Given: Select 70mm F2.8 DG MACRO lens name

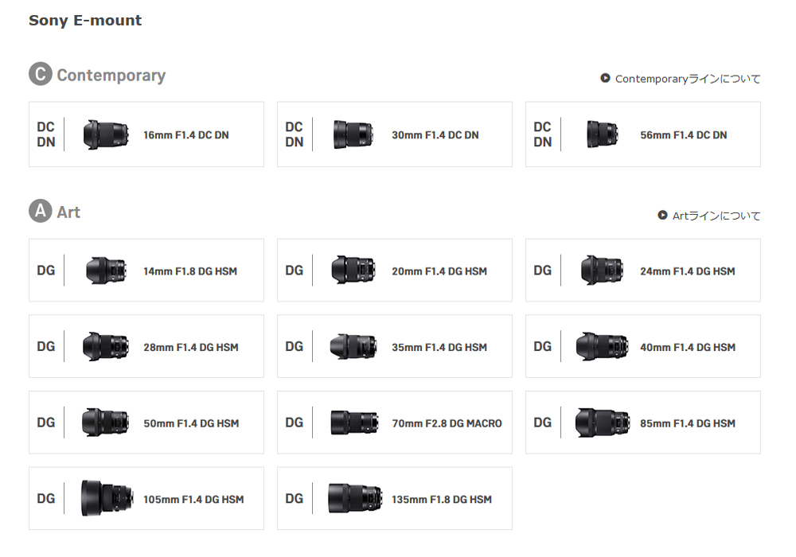Looking at the screenshot, I should pyautogui.click(x=447, y=423).
